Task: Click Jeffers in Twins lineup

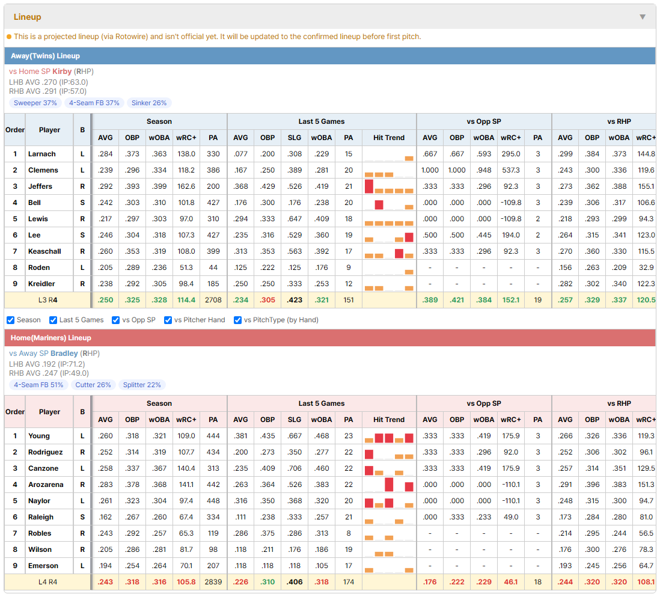Action: click(40, 186)
